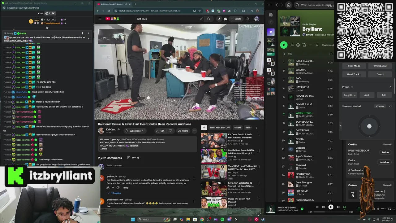Click Whiteboard button
Image resolution: width=396 pixels, height=223 pixels.
point(380,66)
